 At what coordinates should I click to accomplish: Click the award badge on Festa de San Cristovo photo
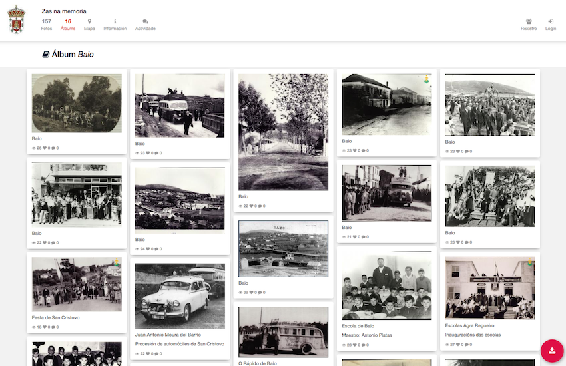point(116,262)
